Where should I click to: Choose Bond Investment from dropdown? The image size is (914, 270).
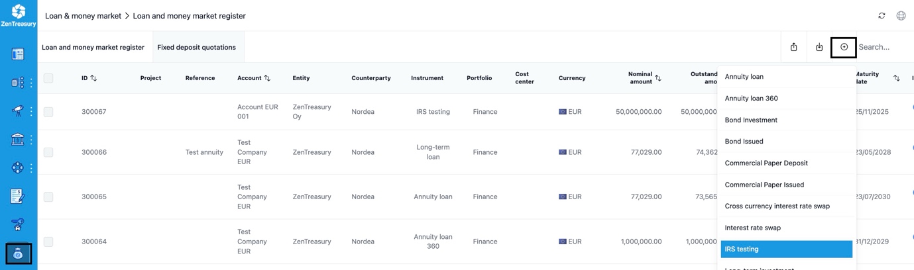pyautogui.click(x=787, y=120)
